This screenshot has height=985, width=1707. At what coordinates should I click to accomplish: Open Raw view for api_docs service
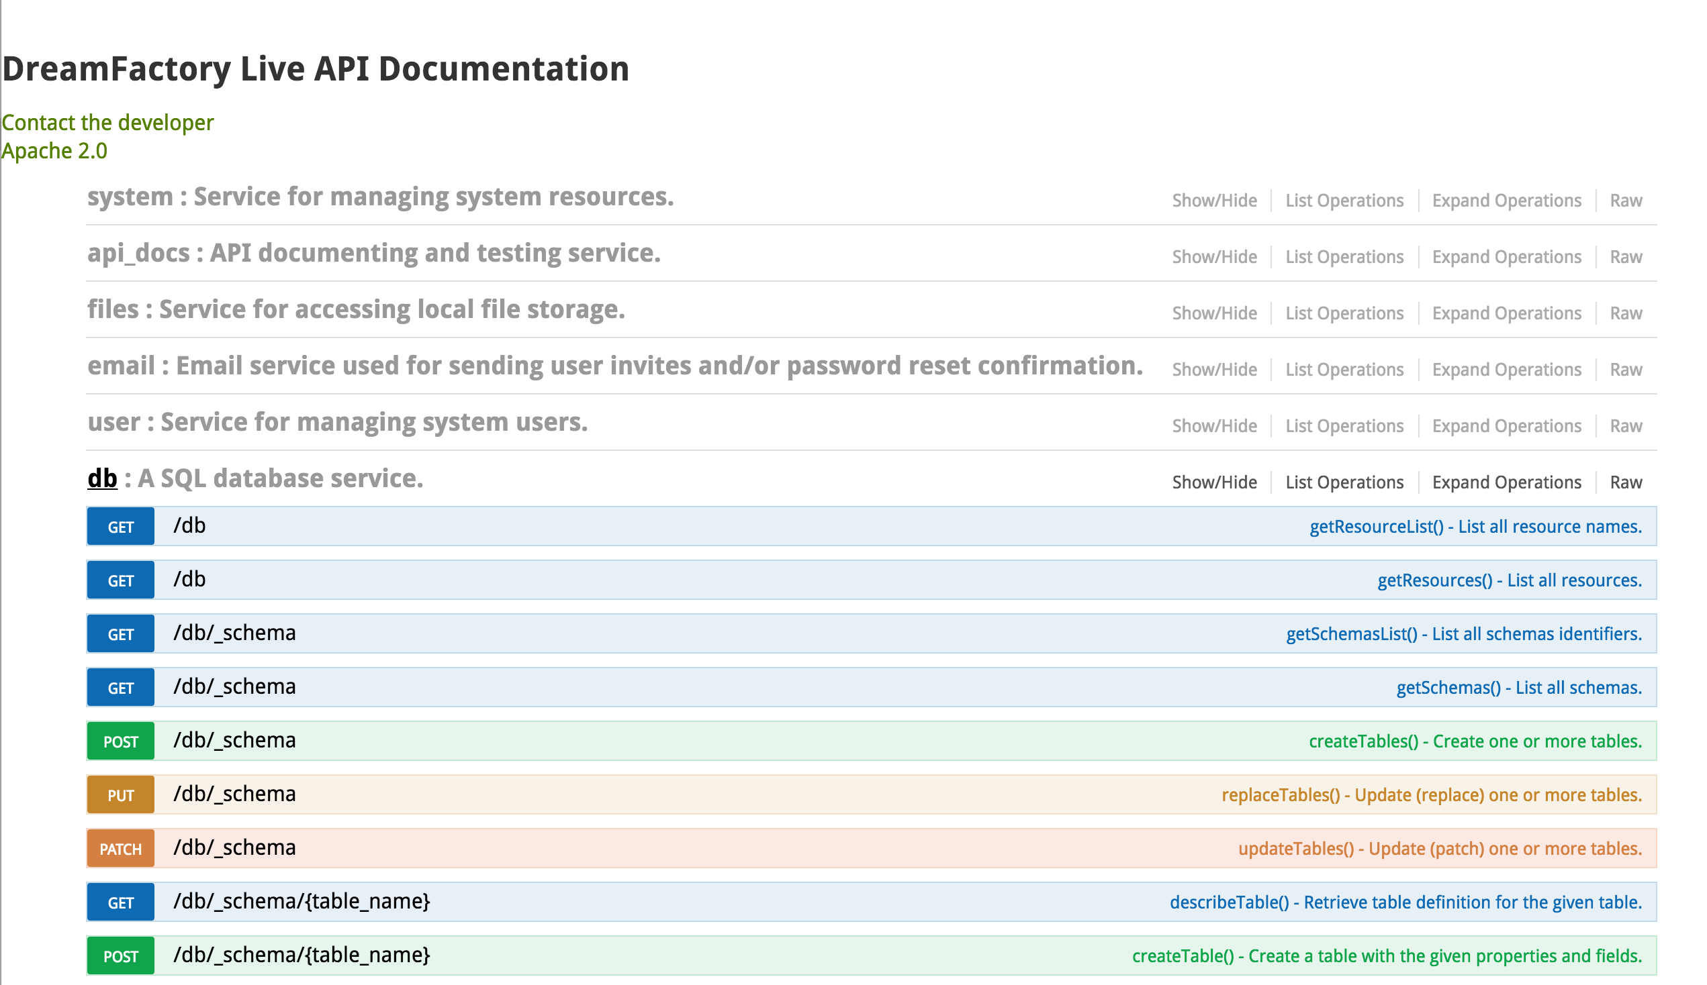1626,256
